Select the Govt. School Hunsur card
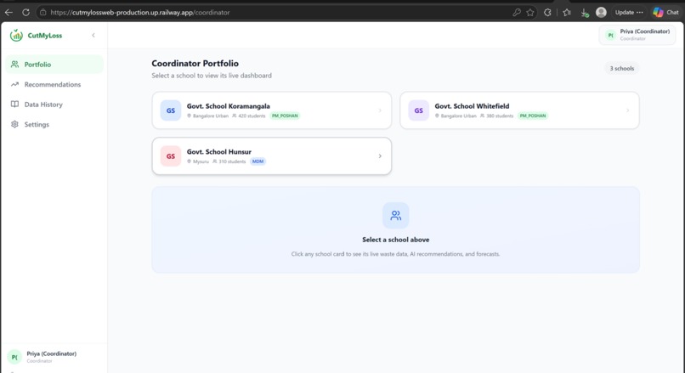Image resolution: width=685 pixels, height=373 pixels. (272, 156)
